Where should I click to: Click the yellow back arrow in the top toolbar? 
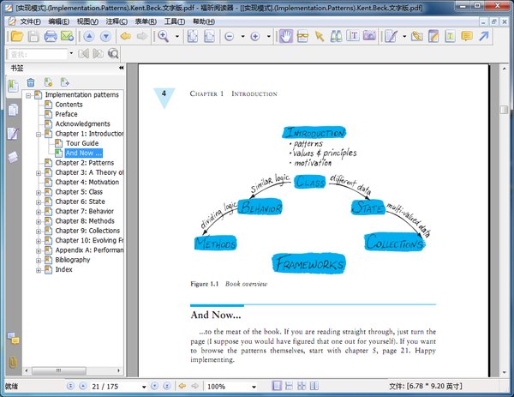126,36
